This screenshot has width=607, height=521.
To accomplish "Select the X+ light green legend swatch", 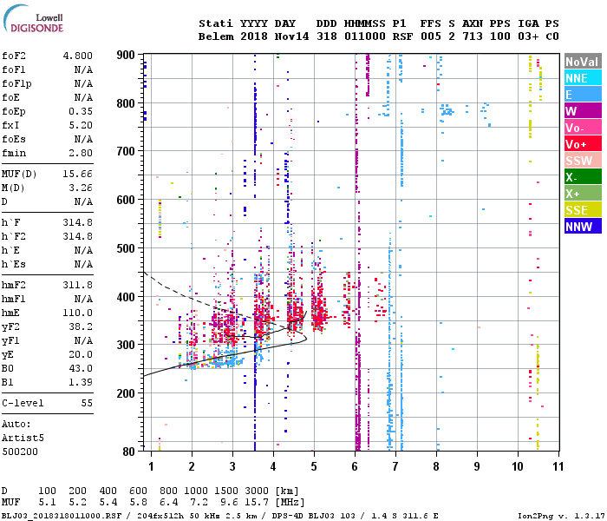I will pyautogui.click(x=583, y=193).
